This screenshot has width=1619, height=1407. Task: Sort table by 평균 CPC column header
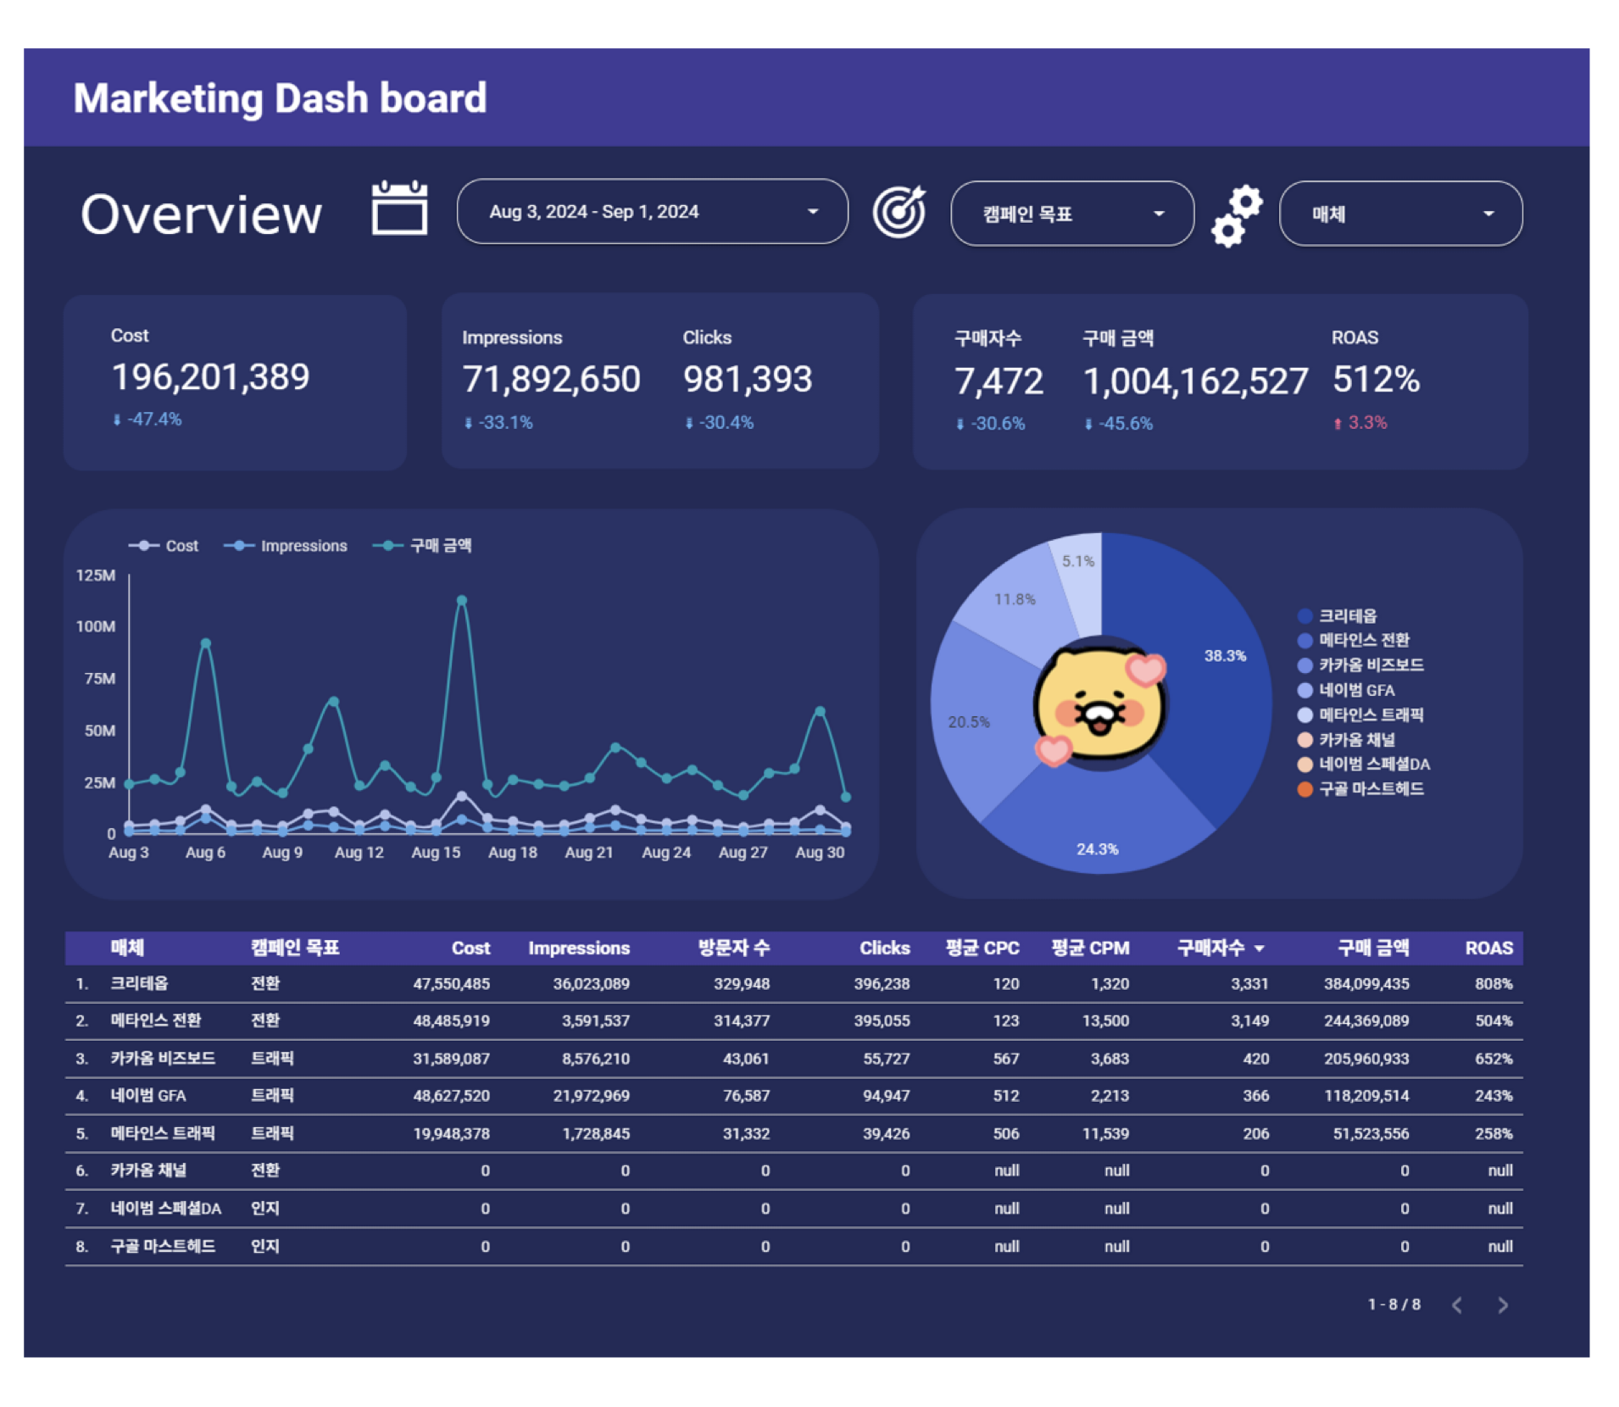pos(982,948)
